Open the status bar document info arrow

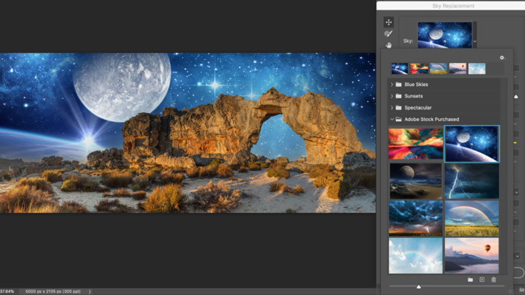tap(89, 291)
